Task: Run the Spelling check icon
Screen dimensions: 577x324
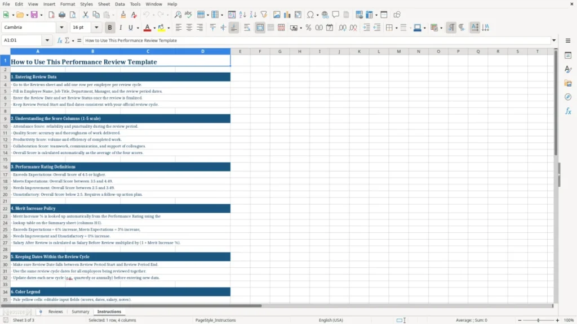Action: (x=188, y=15)
